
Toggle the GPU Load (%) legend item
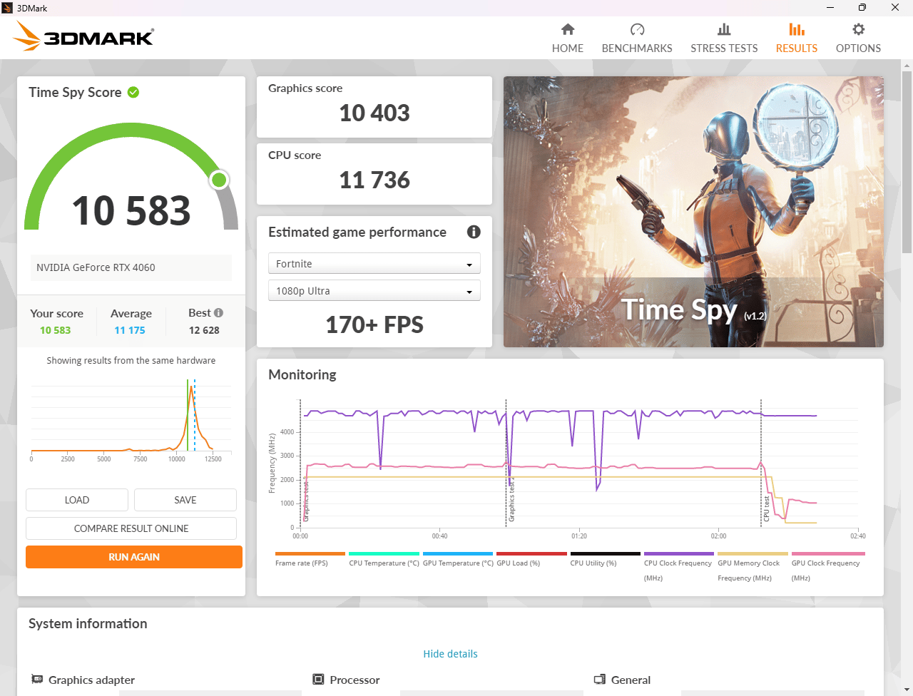(531, 559)
